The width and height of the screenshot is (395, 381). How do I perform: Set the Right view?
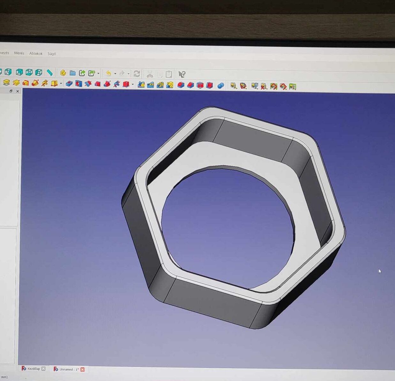tap(8, 72)
